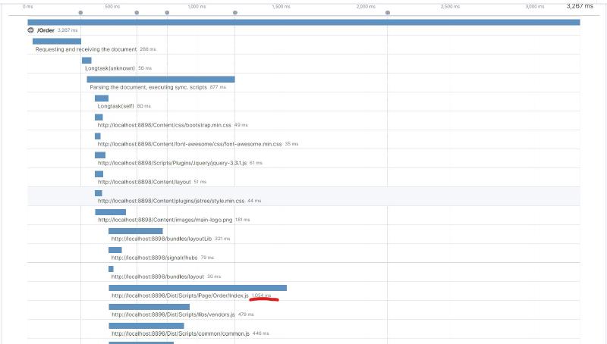The width and height of the screenshot is (607, 344).
Task: Open the jstree style.min.css span
Action: tap(171, 201)
